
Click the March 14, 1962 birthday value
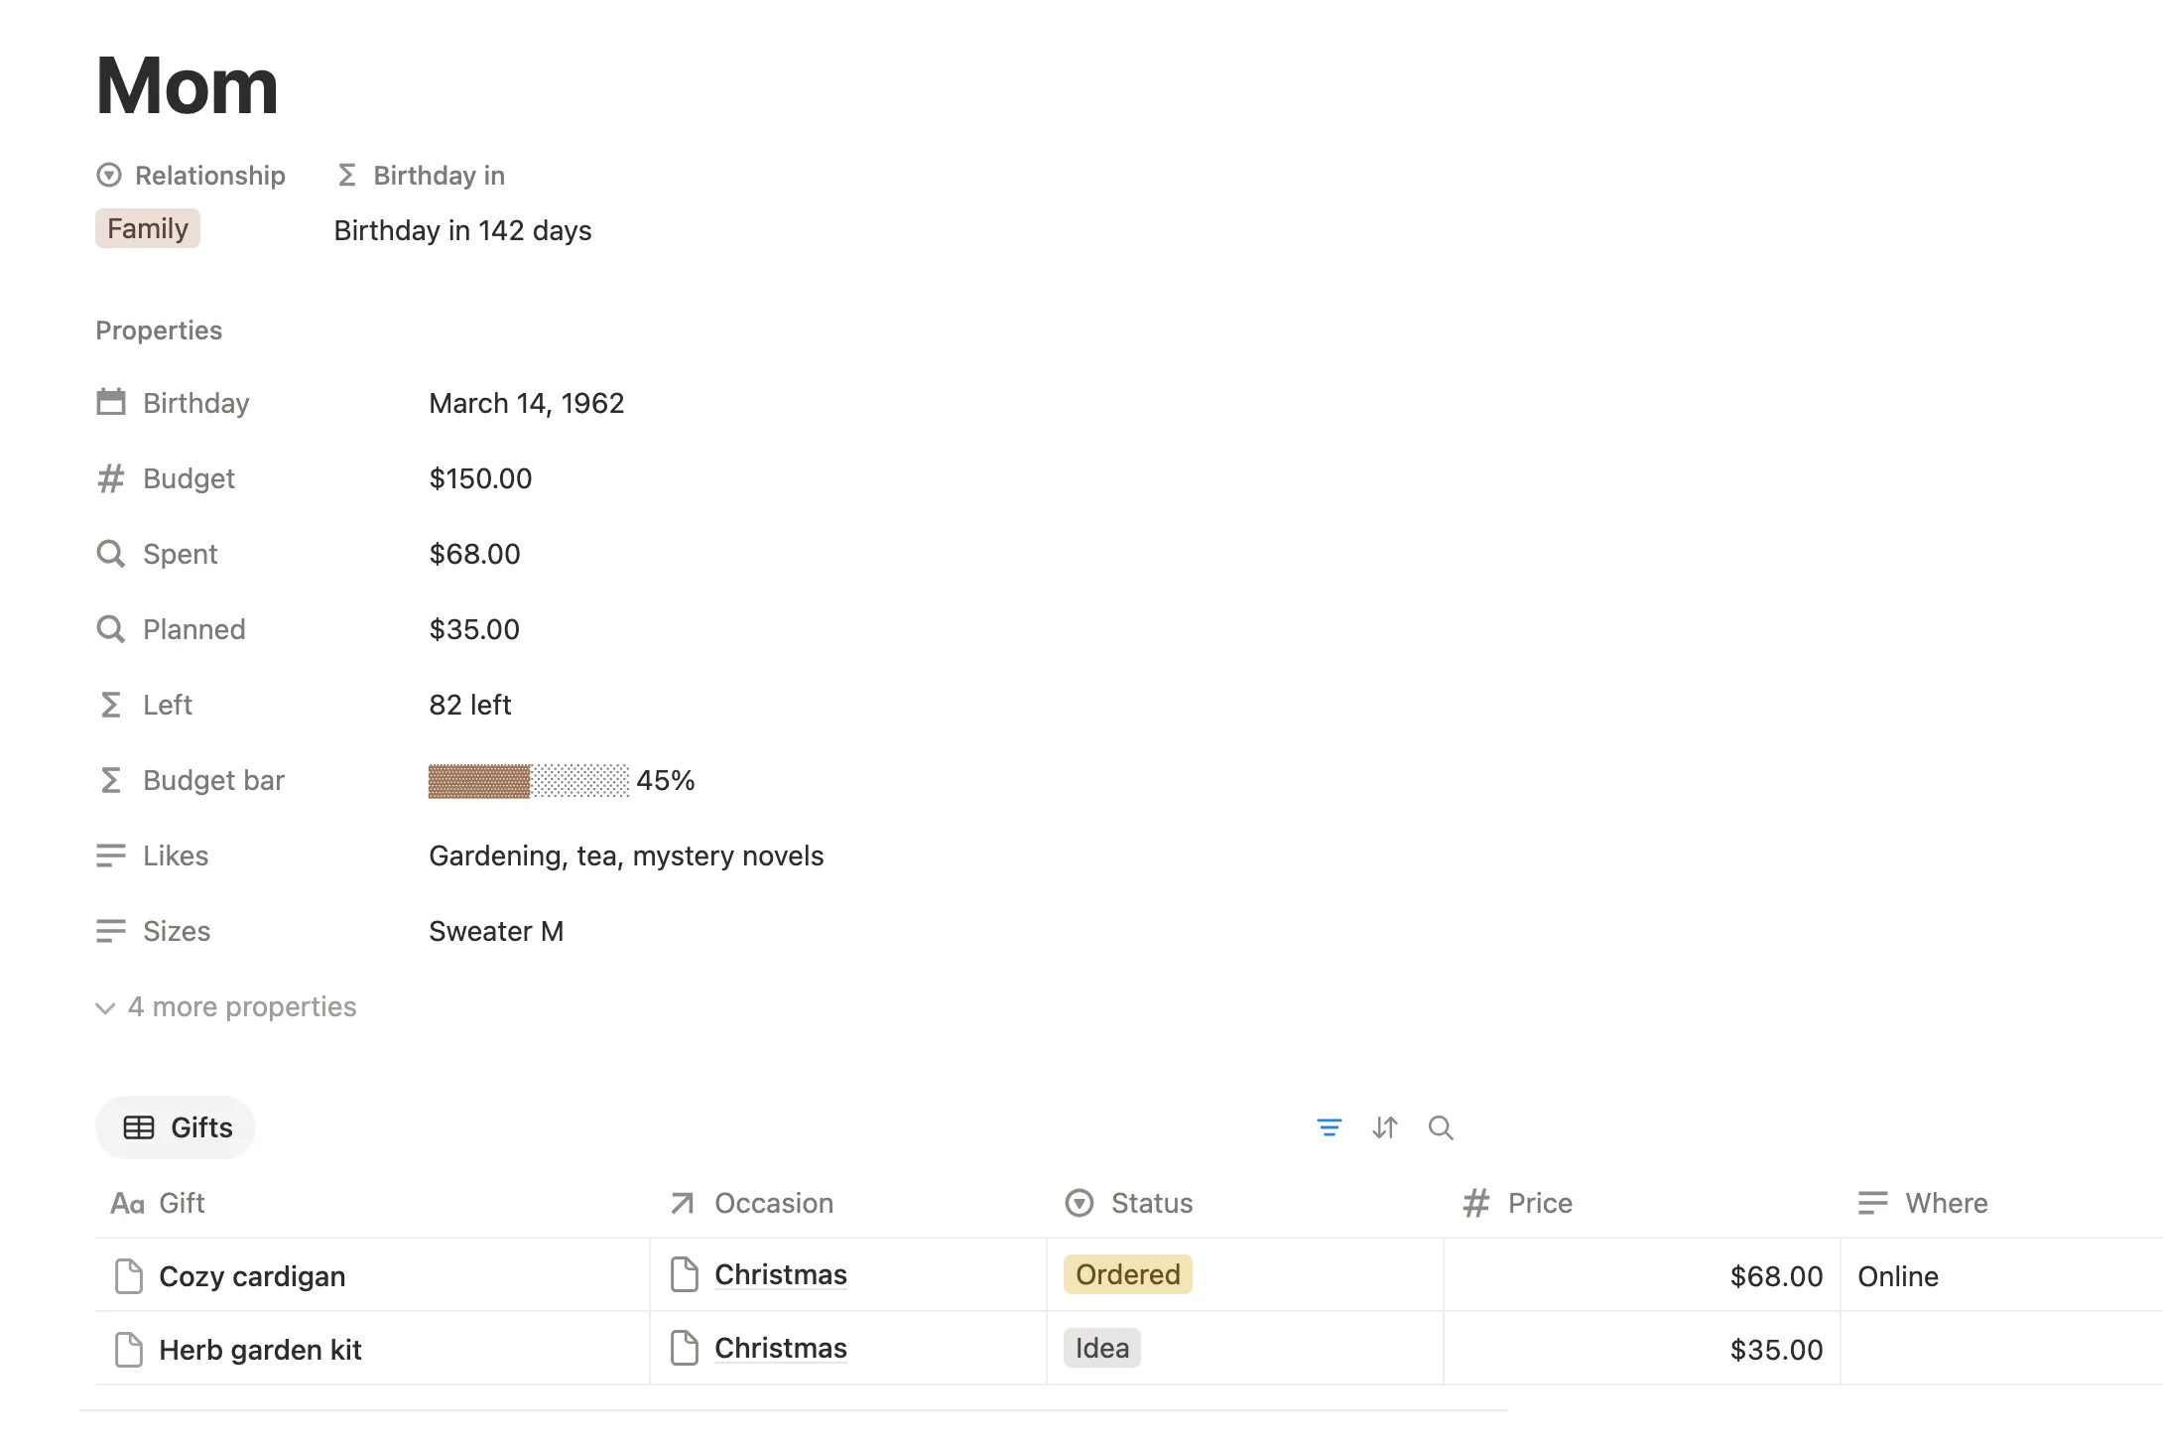[x=526, y=403]
